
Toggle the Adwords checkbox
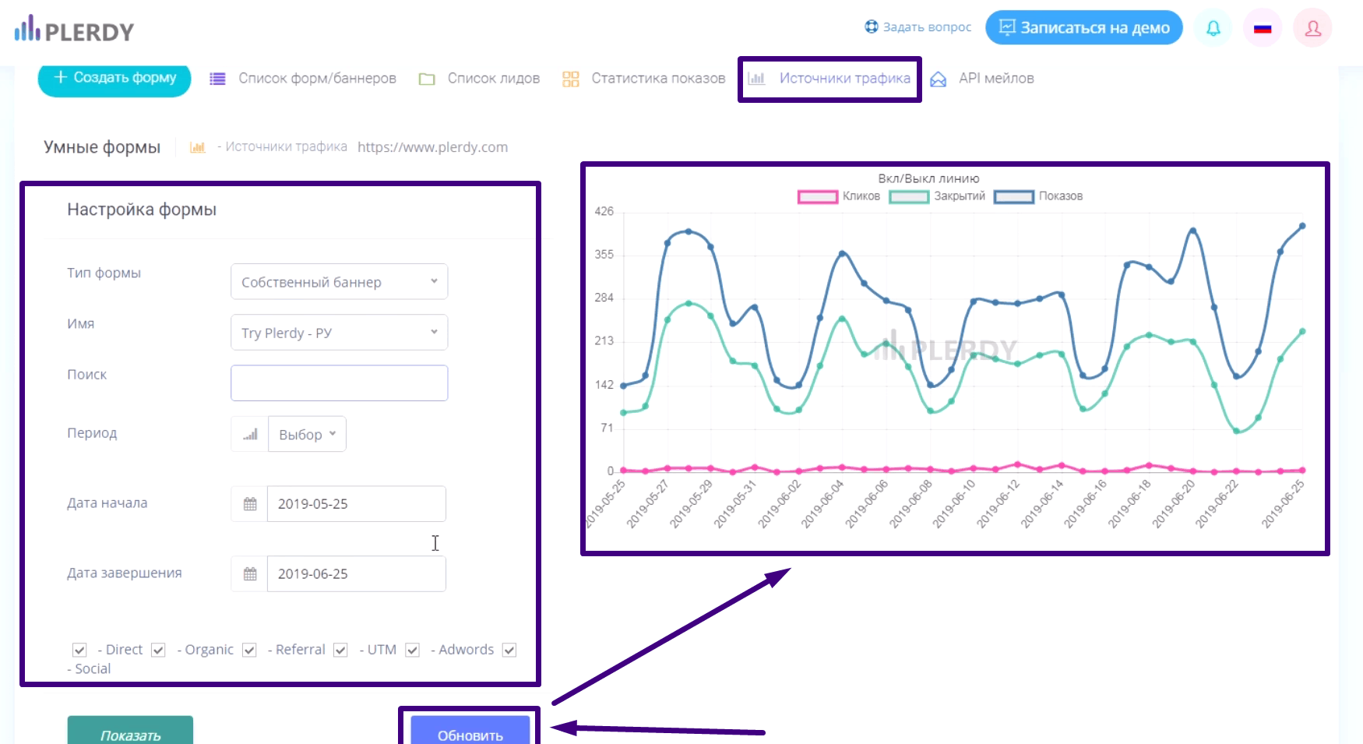point(413,650)
